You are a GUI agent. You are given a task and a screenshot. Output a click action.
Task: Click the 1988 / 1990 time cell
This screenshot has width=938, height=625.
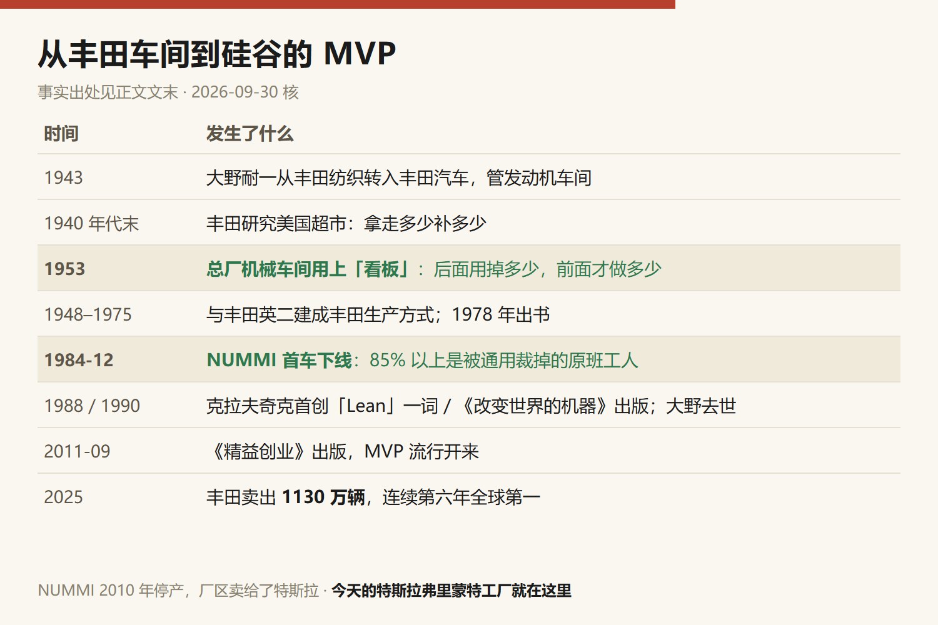[92, 406]
